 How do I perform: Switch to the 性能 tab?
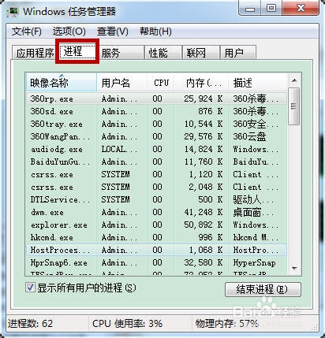[163, 53]
